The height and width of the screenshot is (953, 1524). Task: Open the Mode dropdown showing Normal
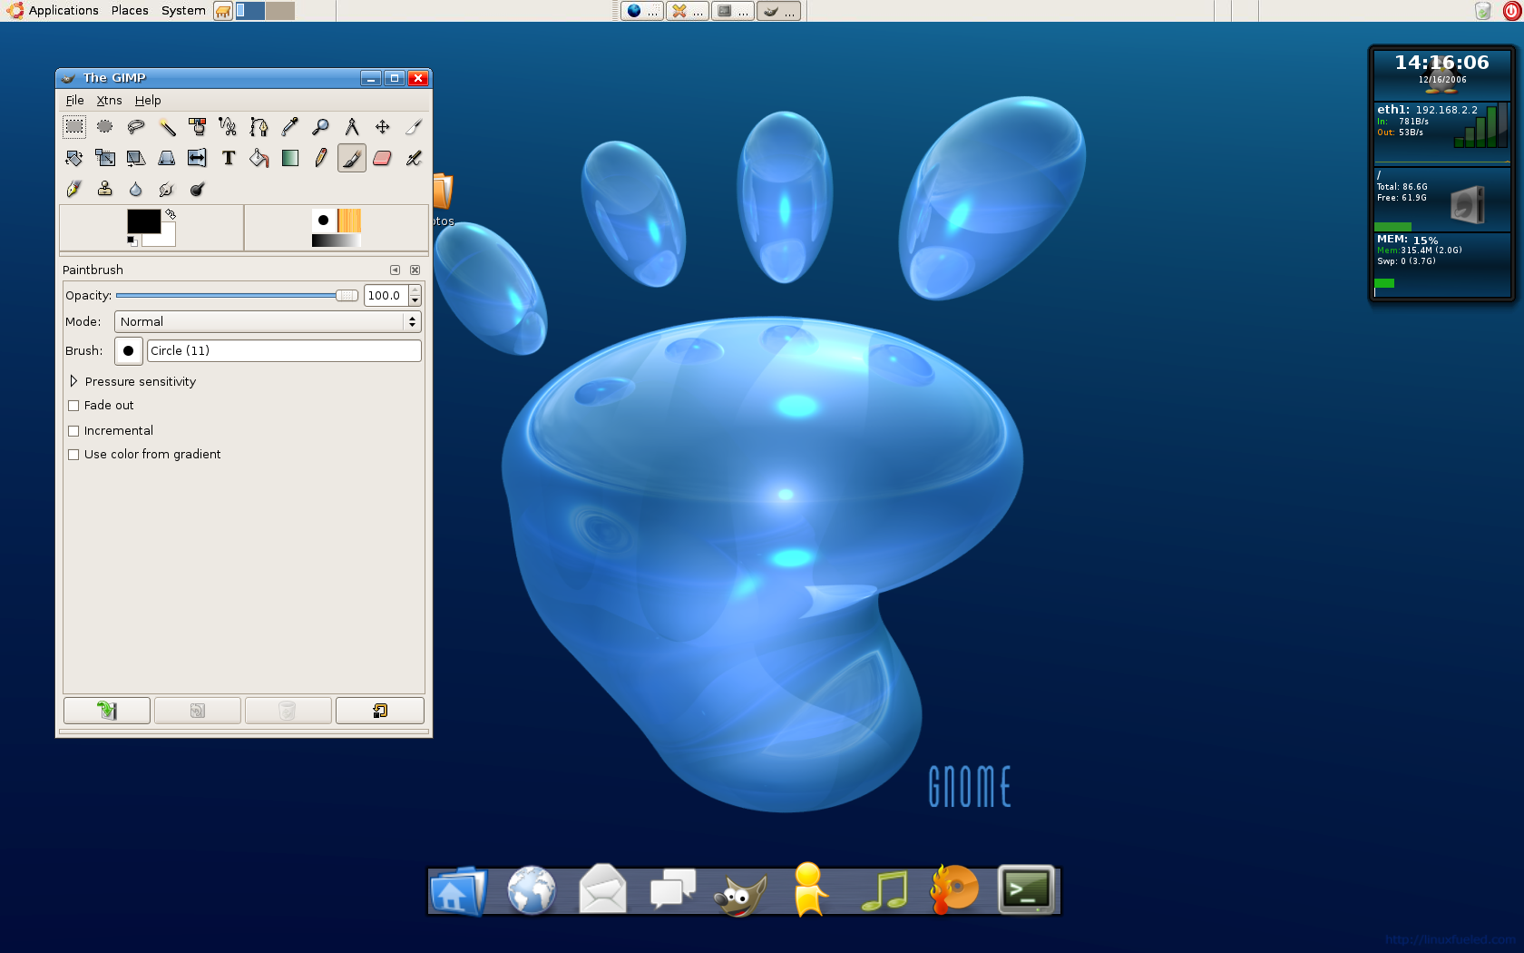click(268, 321)
